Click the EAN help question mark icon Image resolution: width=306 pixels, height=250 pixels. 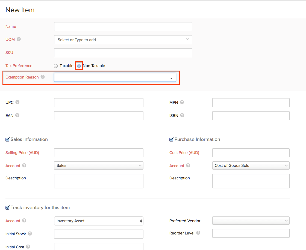(x=17, y=115)
